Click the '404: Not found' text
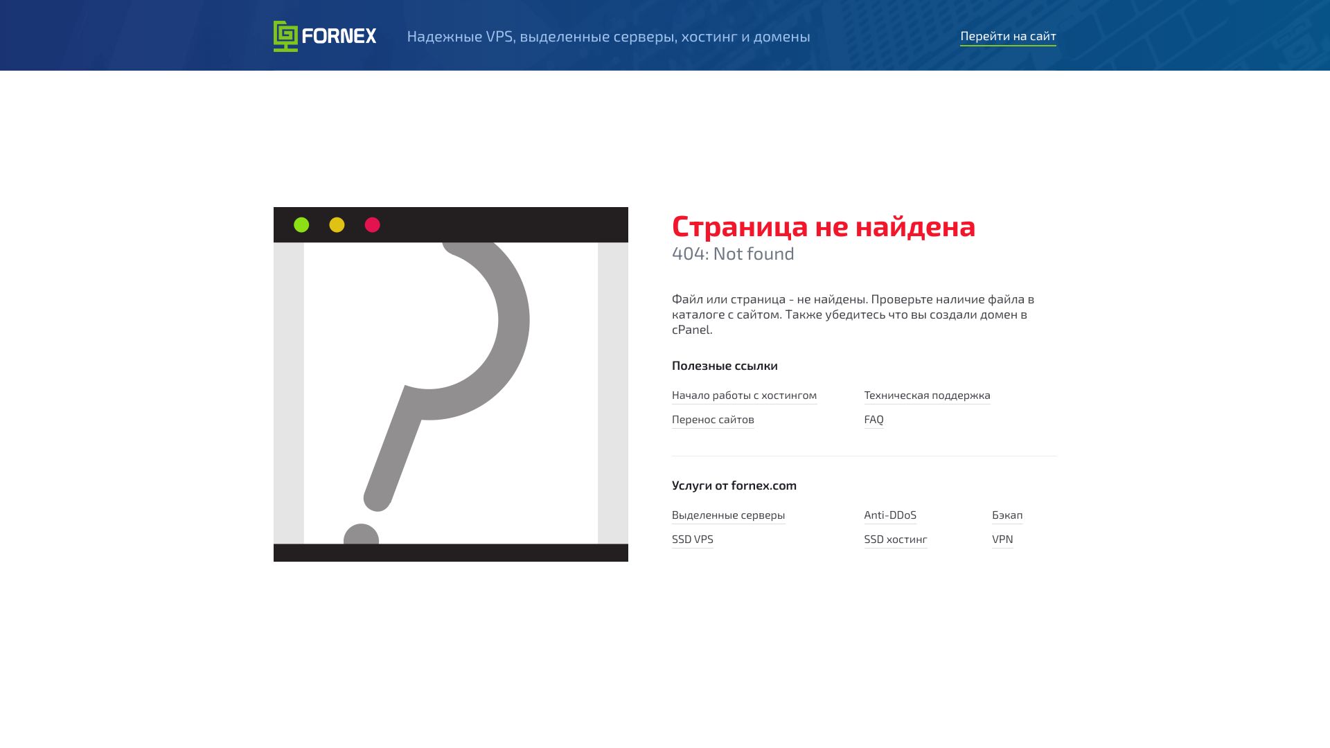 tap(733, 254)
